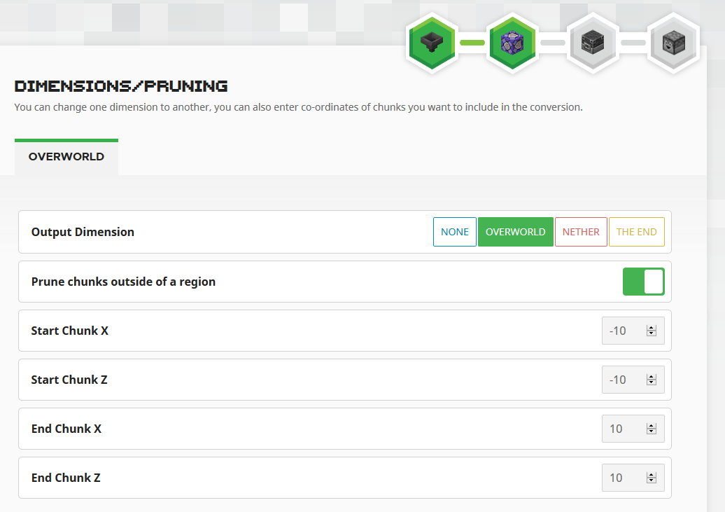Click the Start Chunk X input field
Screen dimensions: 725x512
tap(633, 331)
